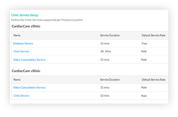Screen dimensions: 178x117
Task: Click the Name column header in second table
Action: pyautogui.click(x=17, y=79)
